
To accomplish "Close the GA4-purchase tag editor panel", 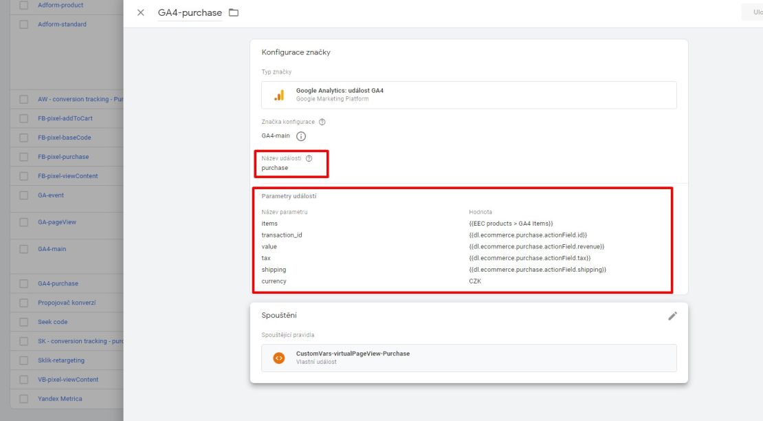I will (141, 12).
